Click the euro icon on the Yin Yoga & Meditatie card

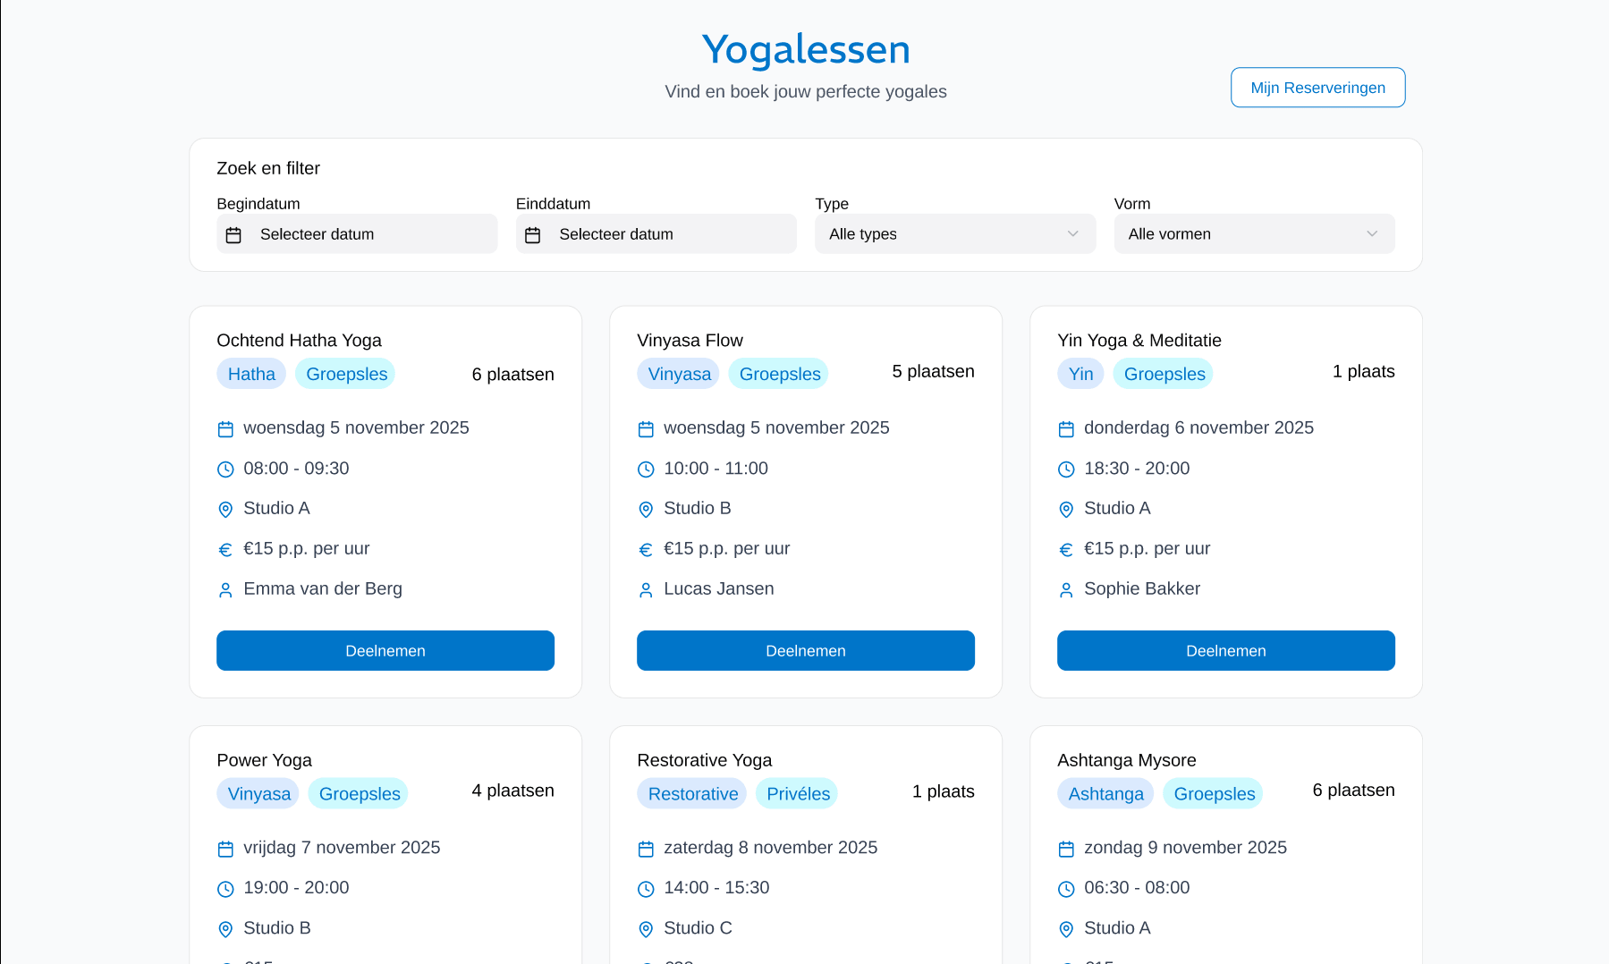(1066, 550)
